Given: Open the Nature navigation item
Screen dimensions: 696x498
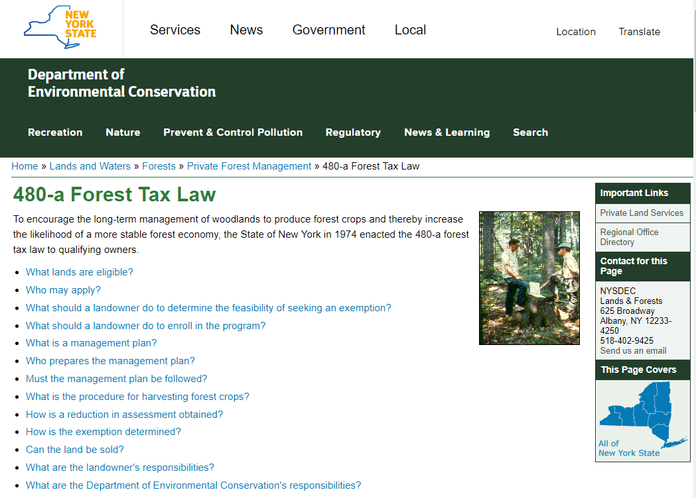Looking at the screenshot, I should pos(123,132).
